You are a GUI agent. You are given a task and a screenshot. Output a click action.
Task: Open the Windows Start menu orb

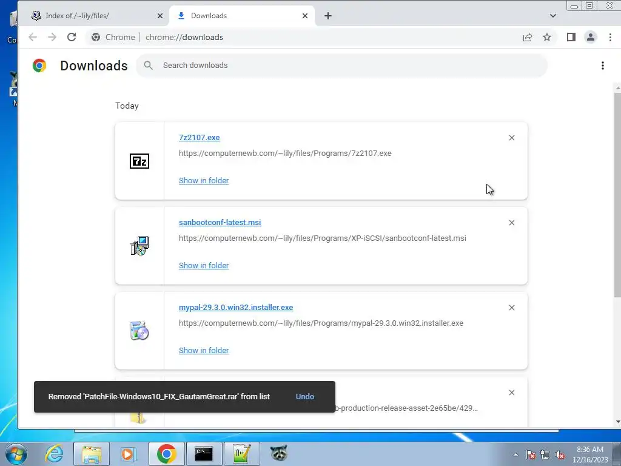16,454
